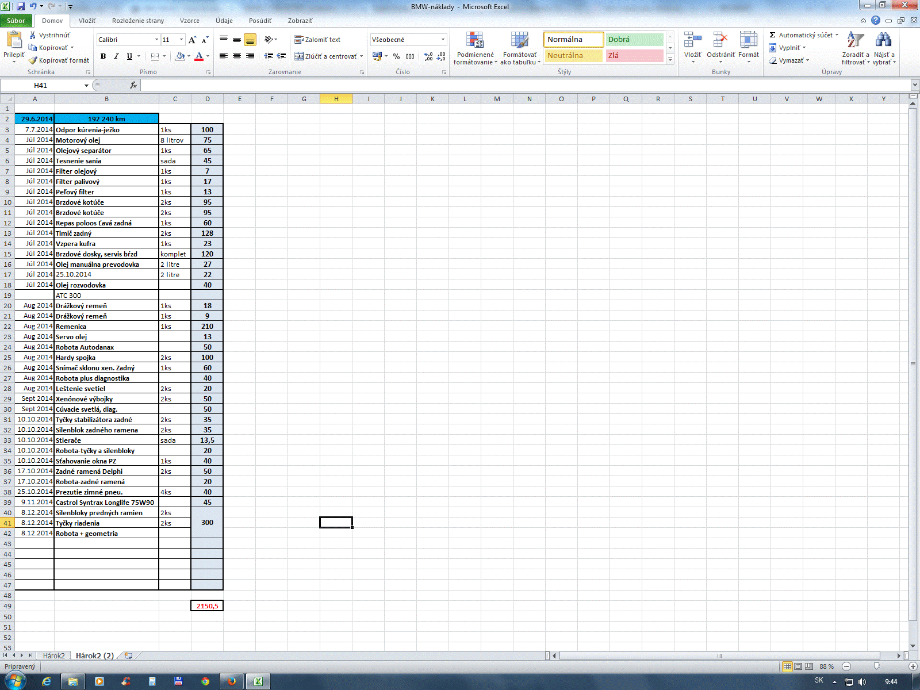Open the Name Box dropdown arrow
The image size is (920, 690).
click(86, 86)
